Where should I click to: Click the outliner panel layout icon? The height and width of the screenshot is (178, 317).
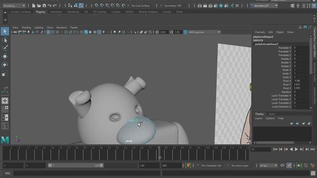pyautogui.click(x=5, y=126)
